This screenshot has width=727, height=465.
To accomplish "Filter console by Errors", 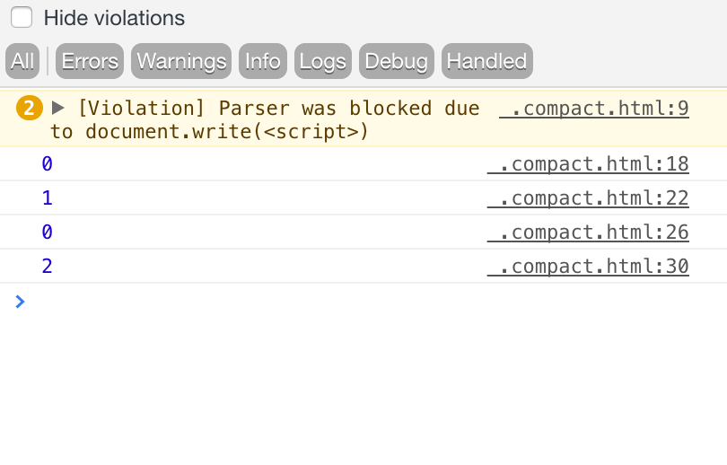I will pos(90,61).
